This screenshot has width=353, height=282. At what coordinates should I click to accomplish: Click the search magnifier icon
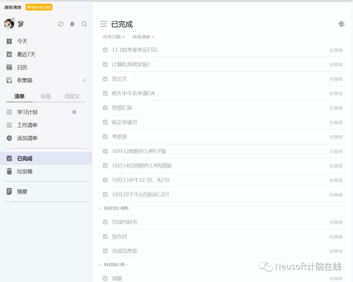pyautogui.click(x=84, y=24)
